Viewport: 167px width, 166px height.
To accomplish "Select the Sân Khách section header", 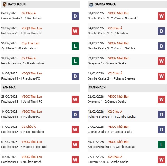I will (x=97, y=87).
